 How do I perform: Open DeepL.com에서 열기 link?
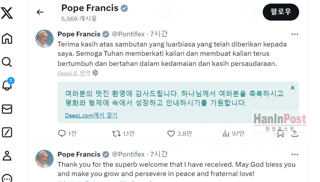(x=91, y=115)
